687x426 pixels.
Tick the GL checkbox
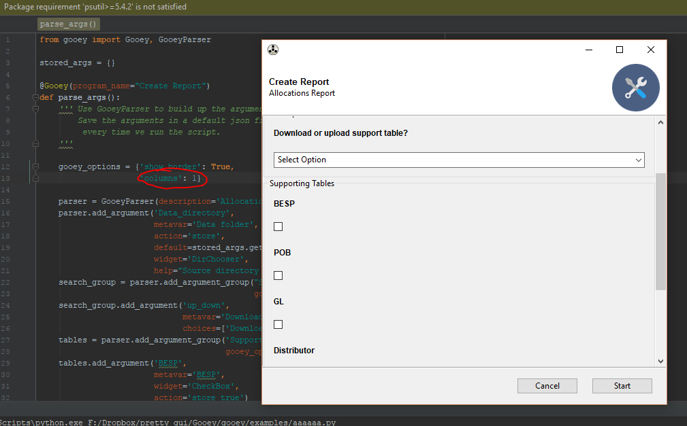[278, 324]
